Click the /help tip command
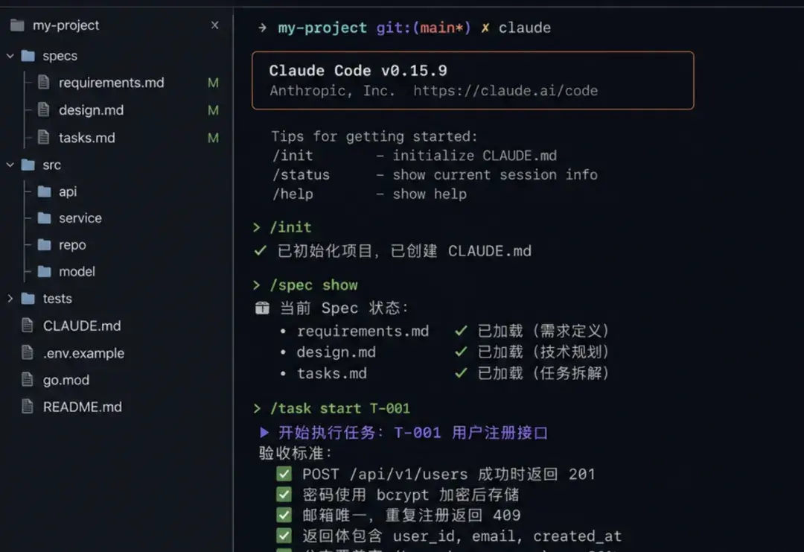804x552 pixels. (x=293, y=194)
